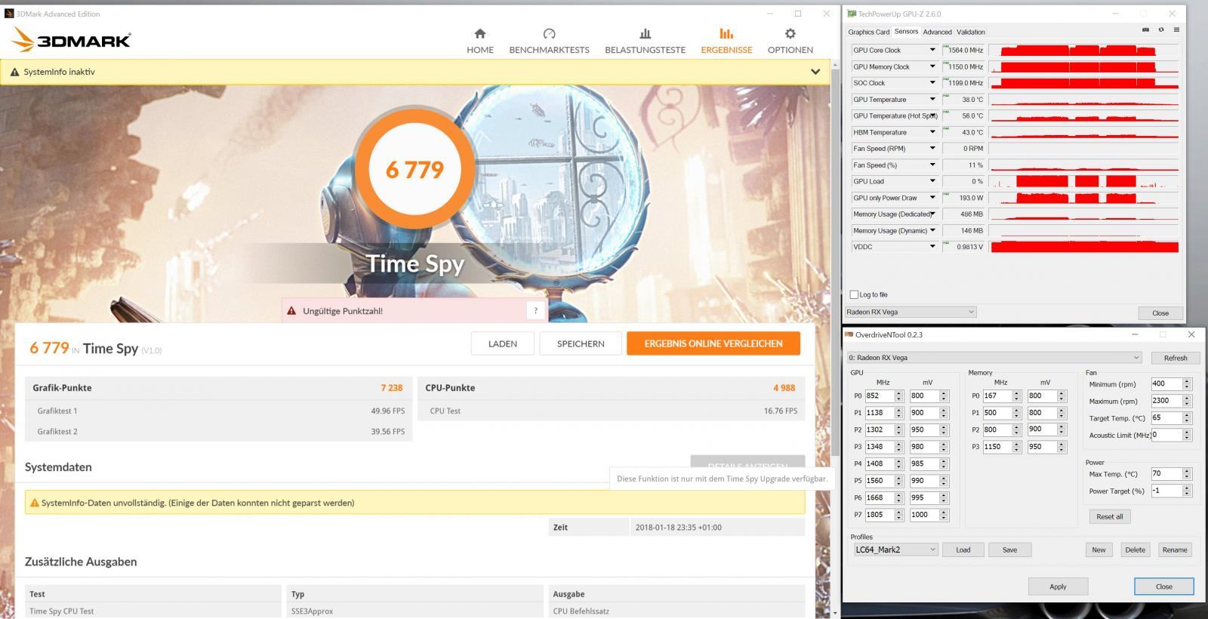
Task: Click Rename profile button
Action: [1174, 550]
